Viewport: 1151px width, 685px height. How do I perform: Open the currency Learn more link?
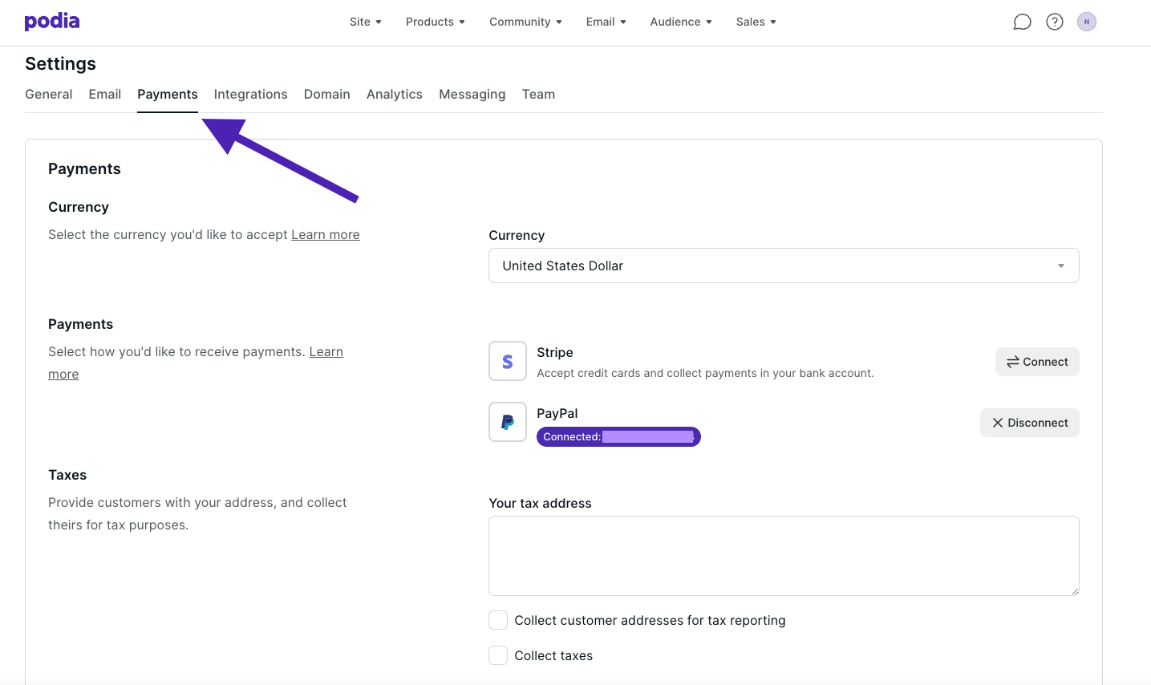(x=325, y=234)
